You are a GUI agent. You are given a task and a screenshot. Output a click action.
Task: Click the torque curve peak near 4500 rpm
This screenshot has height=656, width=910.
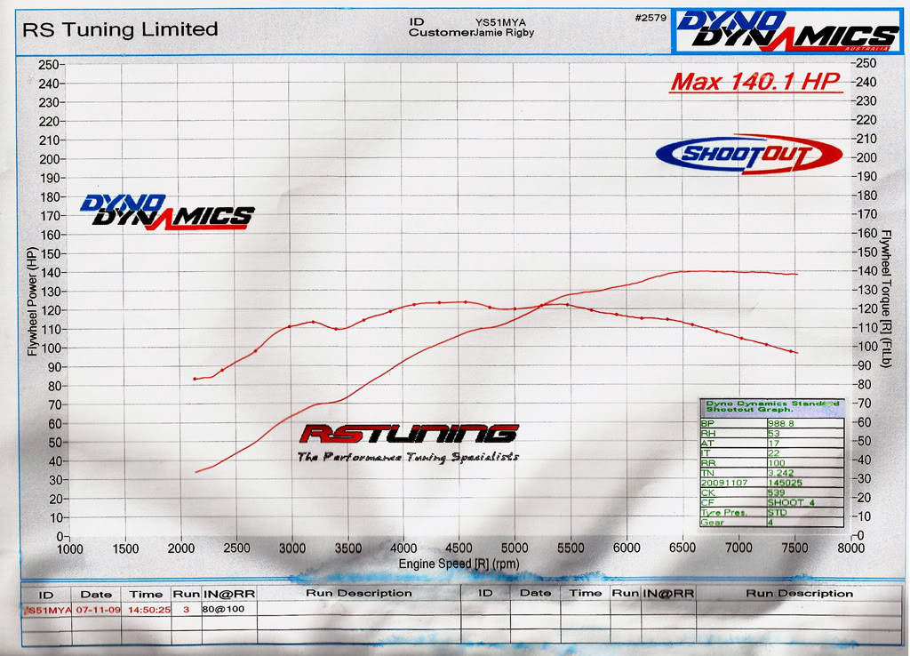pos(466,302)
